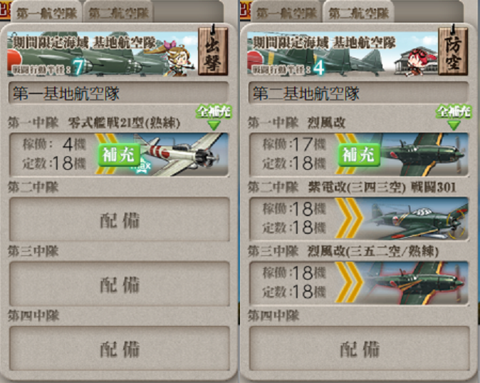The width and height of the screenshot is (480, 383).
Task: Select the 烈風改 aircraft image in first squadron
Action: (424, 155)
